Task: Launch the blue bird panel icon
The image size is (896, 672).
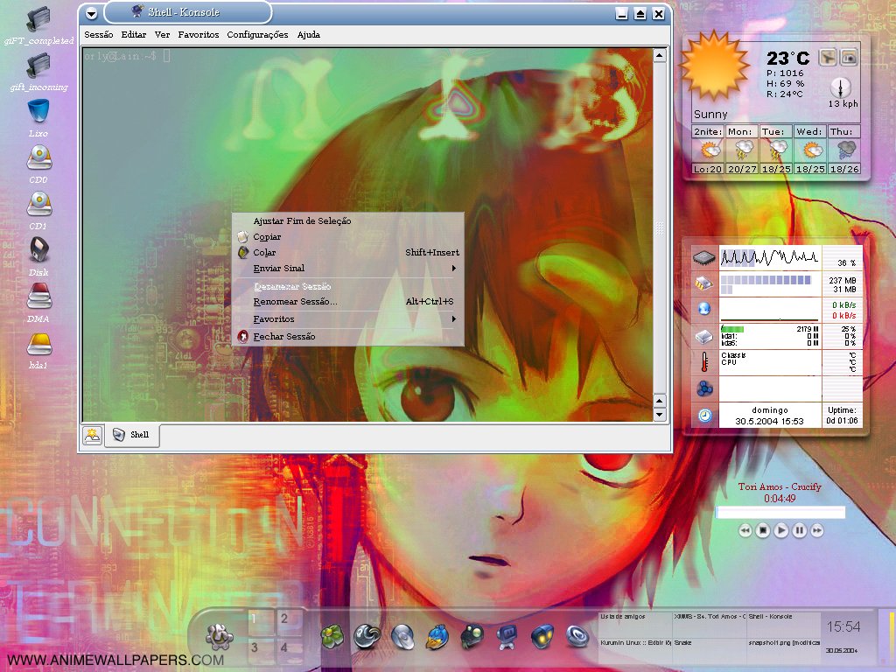Action: tap(437, 637)
